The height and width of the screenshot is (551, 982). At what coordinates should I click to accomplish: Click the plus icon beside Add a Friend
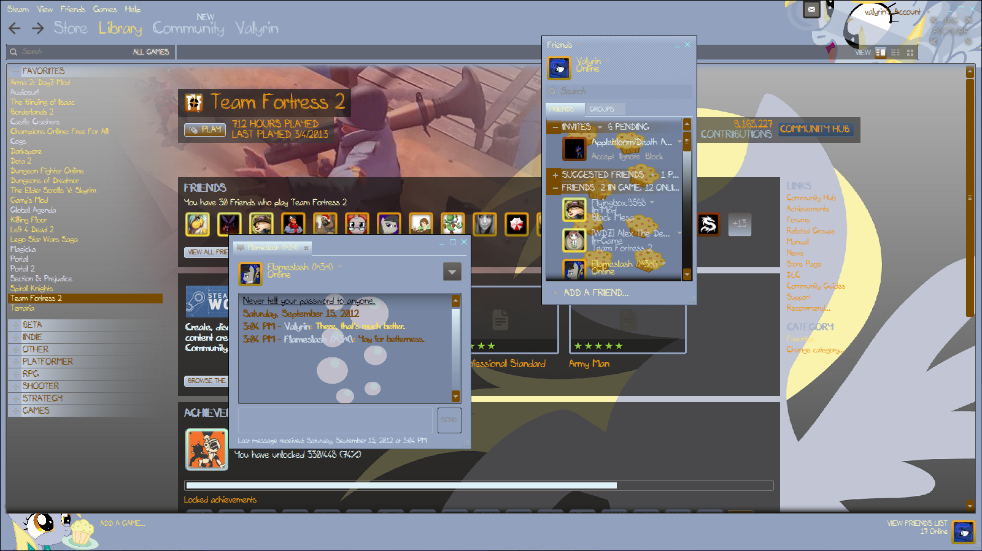[555, 293]
